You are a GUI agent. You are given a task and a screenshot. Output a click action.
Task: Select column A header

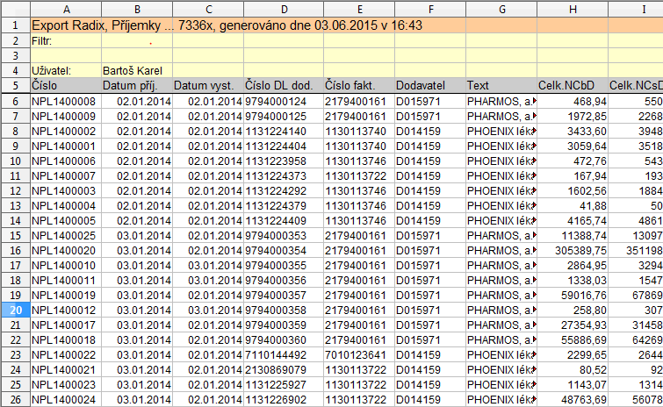(65, 8)
